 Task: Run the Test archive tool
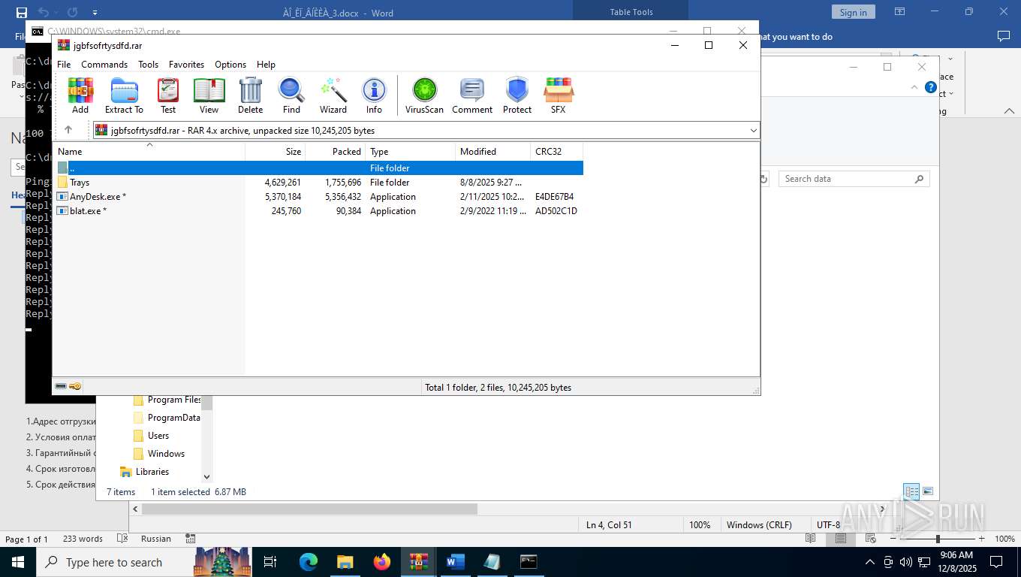tap(168, 95)
